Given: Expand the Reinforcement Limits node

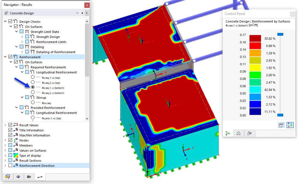Looking at the screenshot, I should (x=22, y=42).
